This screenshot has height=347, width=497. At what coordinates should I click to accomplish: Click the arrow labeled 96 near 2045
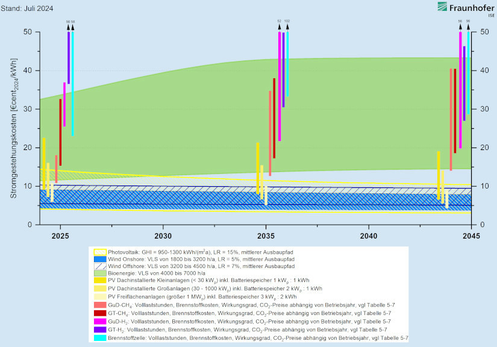point(468,27)
